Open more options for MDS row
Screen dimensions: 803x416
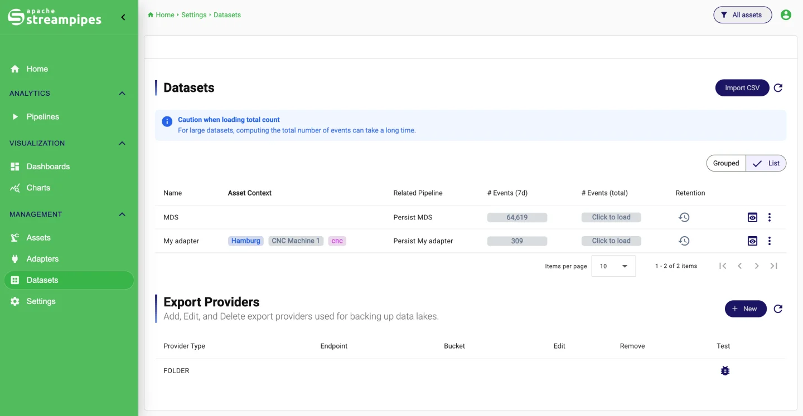click(x=770, y=217)
